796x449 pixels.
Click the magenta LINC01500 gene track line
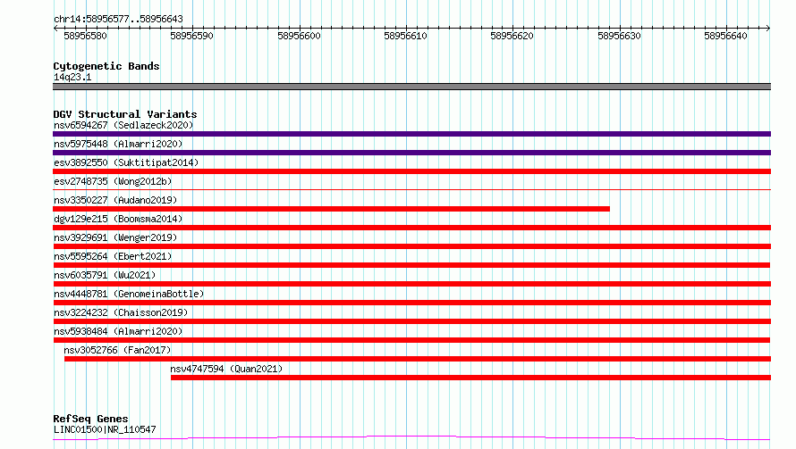[411, 438]
